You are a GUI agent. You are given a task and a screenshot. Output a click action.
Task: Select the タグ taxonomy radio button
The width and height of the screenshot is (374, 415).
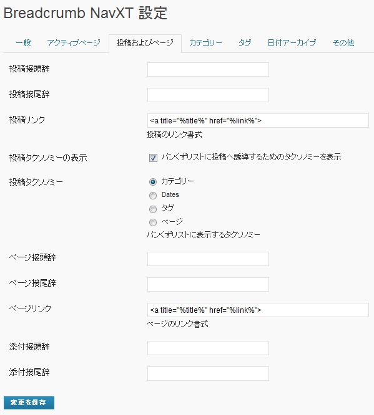[x=153, y=209]
